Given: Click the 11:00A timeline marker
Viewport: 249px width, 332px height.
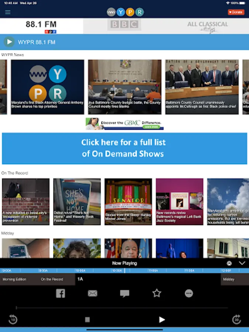Looking at the screenshot, I should [153, 271].
